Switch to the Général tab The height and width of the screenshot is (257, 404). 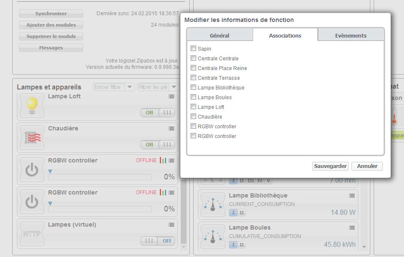tap(220, 35)
